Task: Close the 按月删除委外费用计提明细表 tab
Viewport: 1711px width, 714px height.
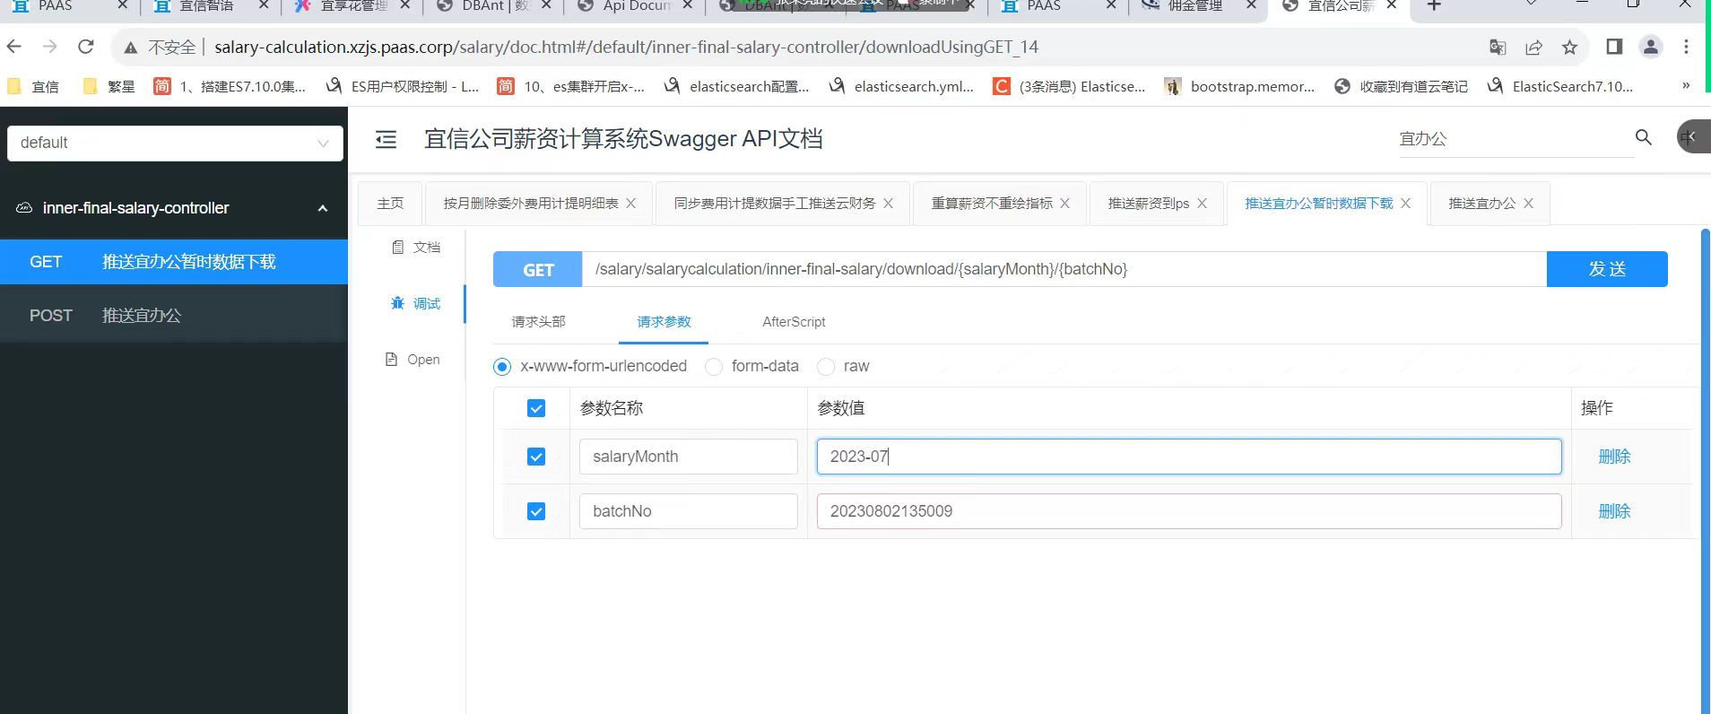Action: (631, 204)
